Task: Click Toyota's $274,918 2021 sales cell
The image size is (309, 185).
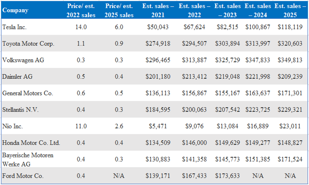Action: pos(158,44)
